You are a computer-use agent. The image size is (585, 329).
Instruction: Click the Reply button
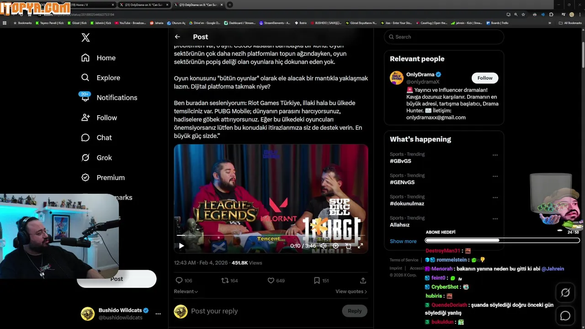pyautogui.click(x=355, y=311)
